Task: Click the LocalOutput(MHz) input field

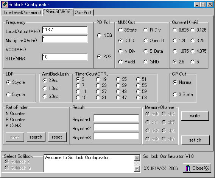Action: (65, 30)
